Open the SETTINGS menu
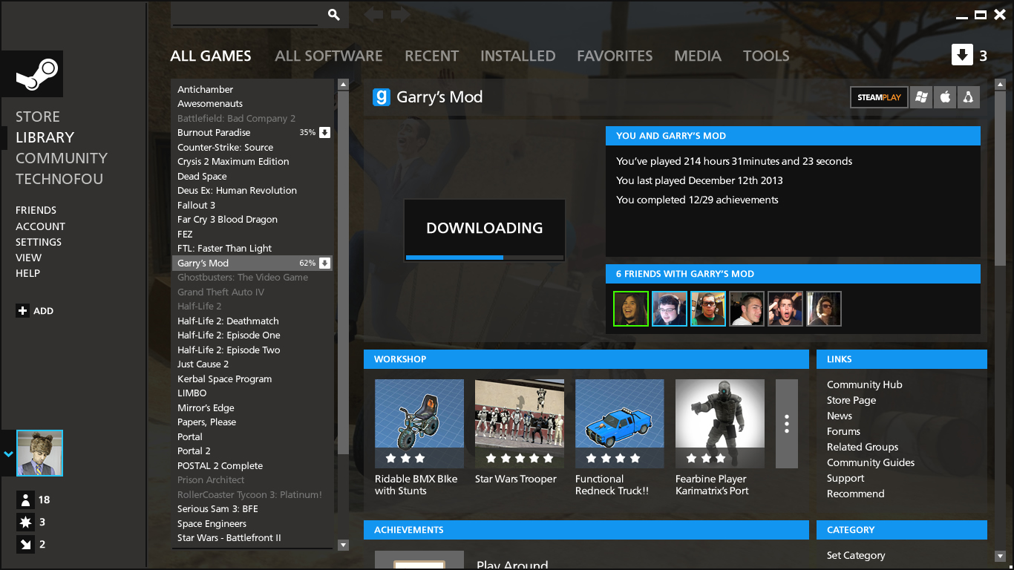 (x=39, y=242)
